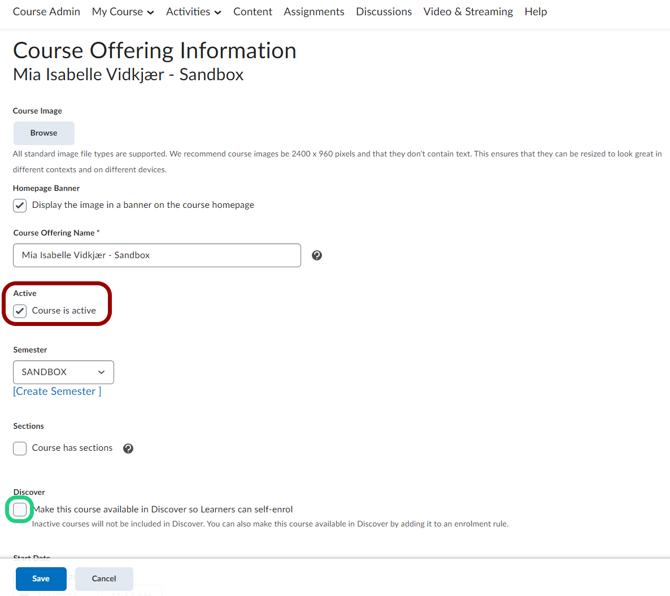Click help icon next to Course has sections

pyautogui.click(x=128, y=449)
